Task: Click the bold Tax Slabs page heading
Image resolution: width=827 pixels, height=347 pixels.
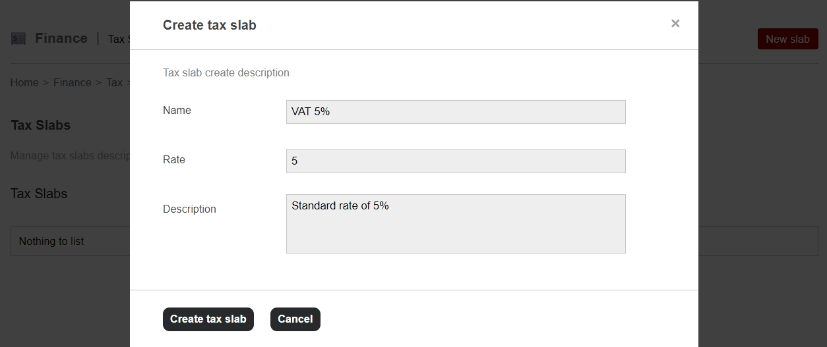Action: coord(40,125)
